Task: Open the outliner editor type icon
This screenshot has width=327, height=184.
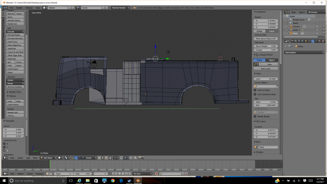Action: click(286, 12)
